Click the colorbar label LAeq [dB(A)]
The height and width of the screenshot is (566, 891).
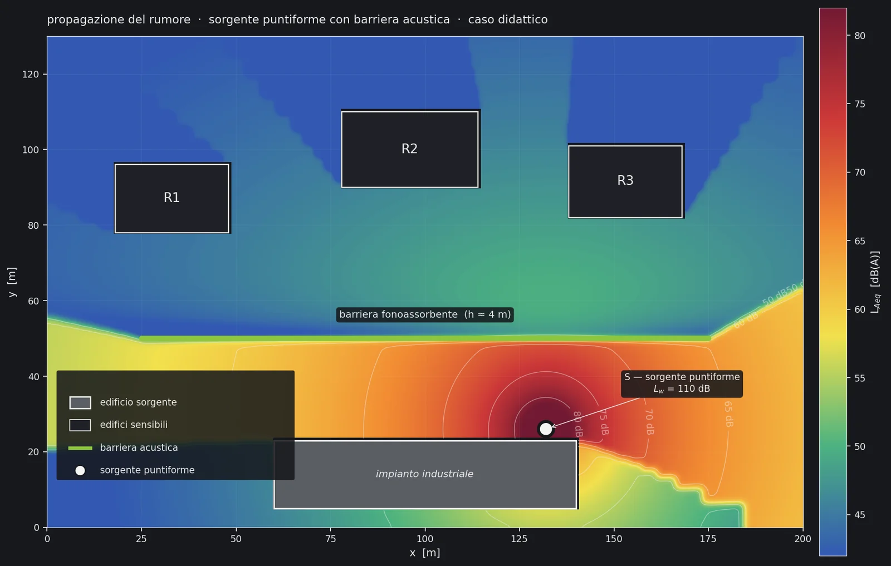[x=875, y=282]
